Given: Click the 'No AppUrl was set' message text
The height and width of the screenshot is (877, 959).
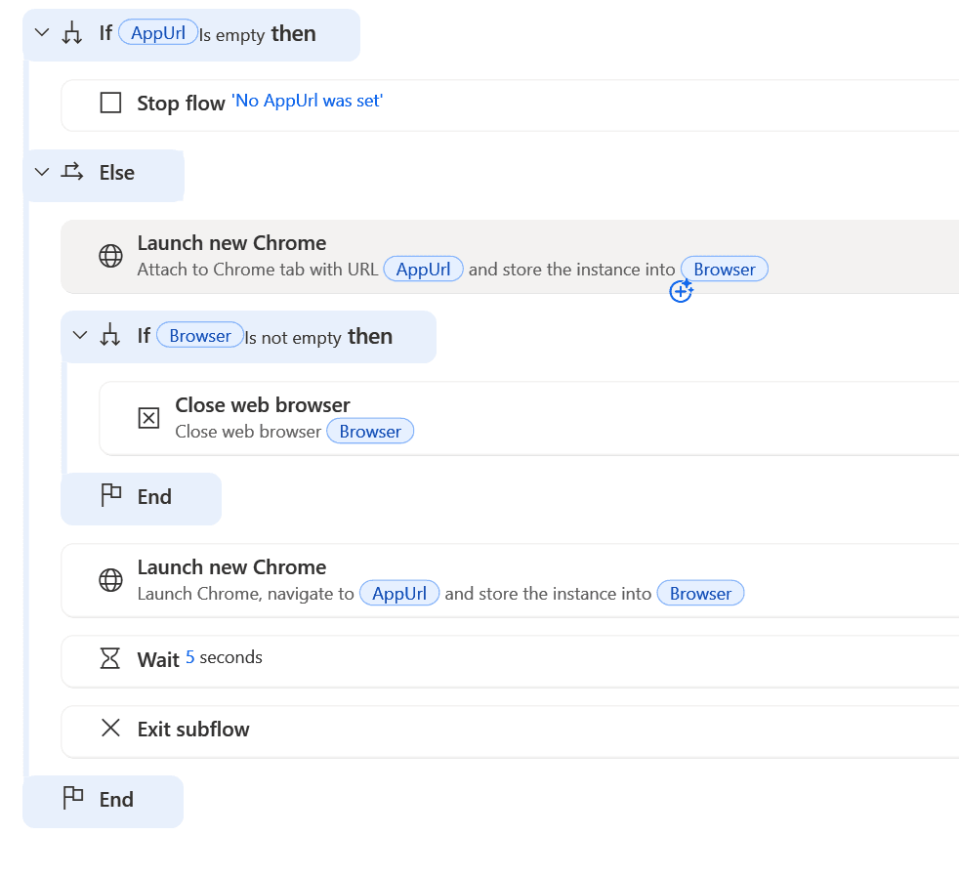Looking at the screenshot, I should (x=307, y=101).
